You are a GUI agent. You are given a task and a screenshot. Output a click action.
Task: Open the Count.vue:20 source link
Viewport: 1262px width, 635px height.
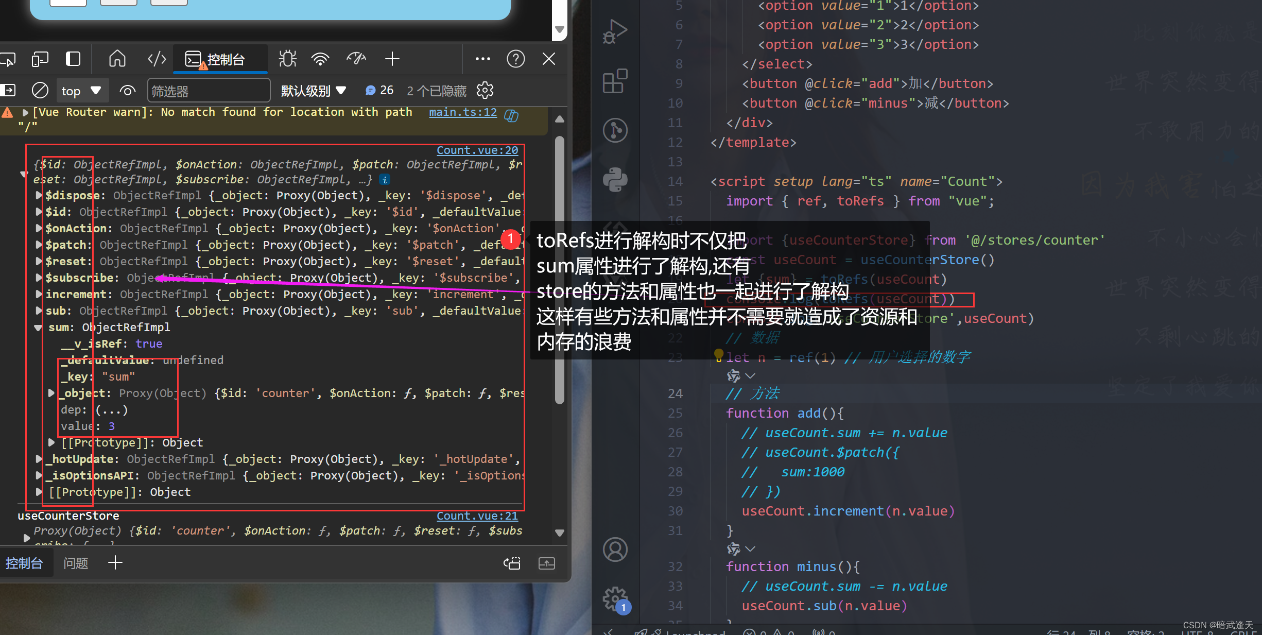[x=477, y=150]
